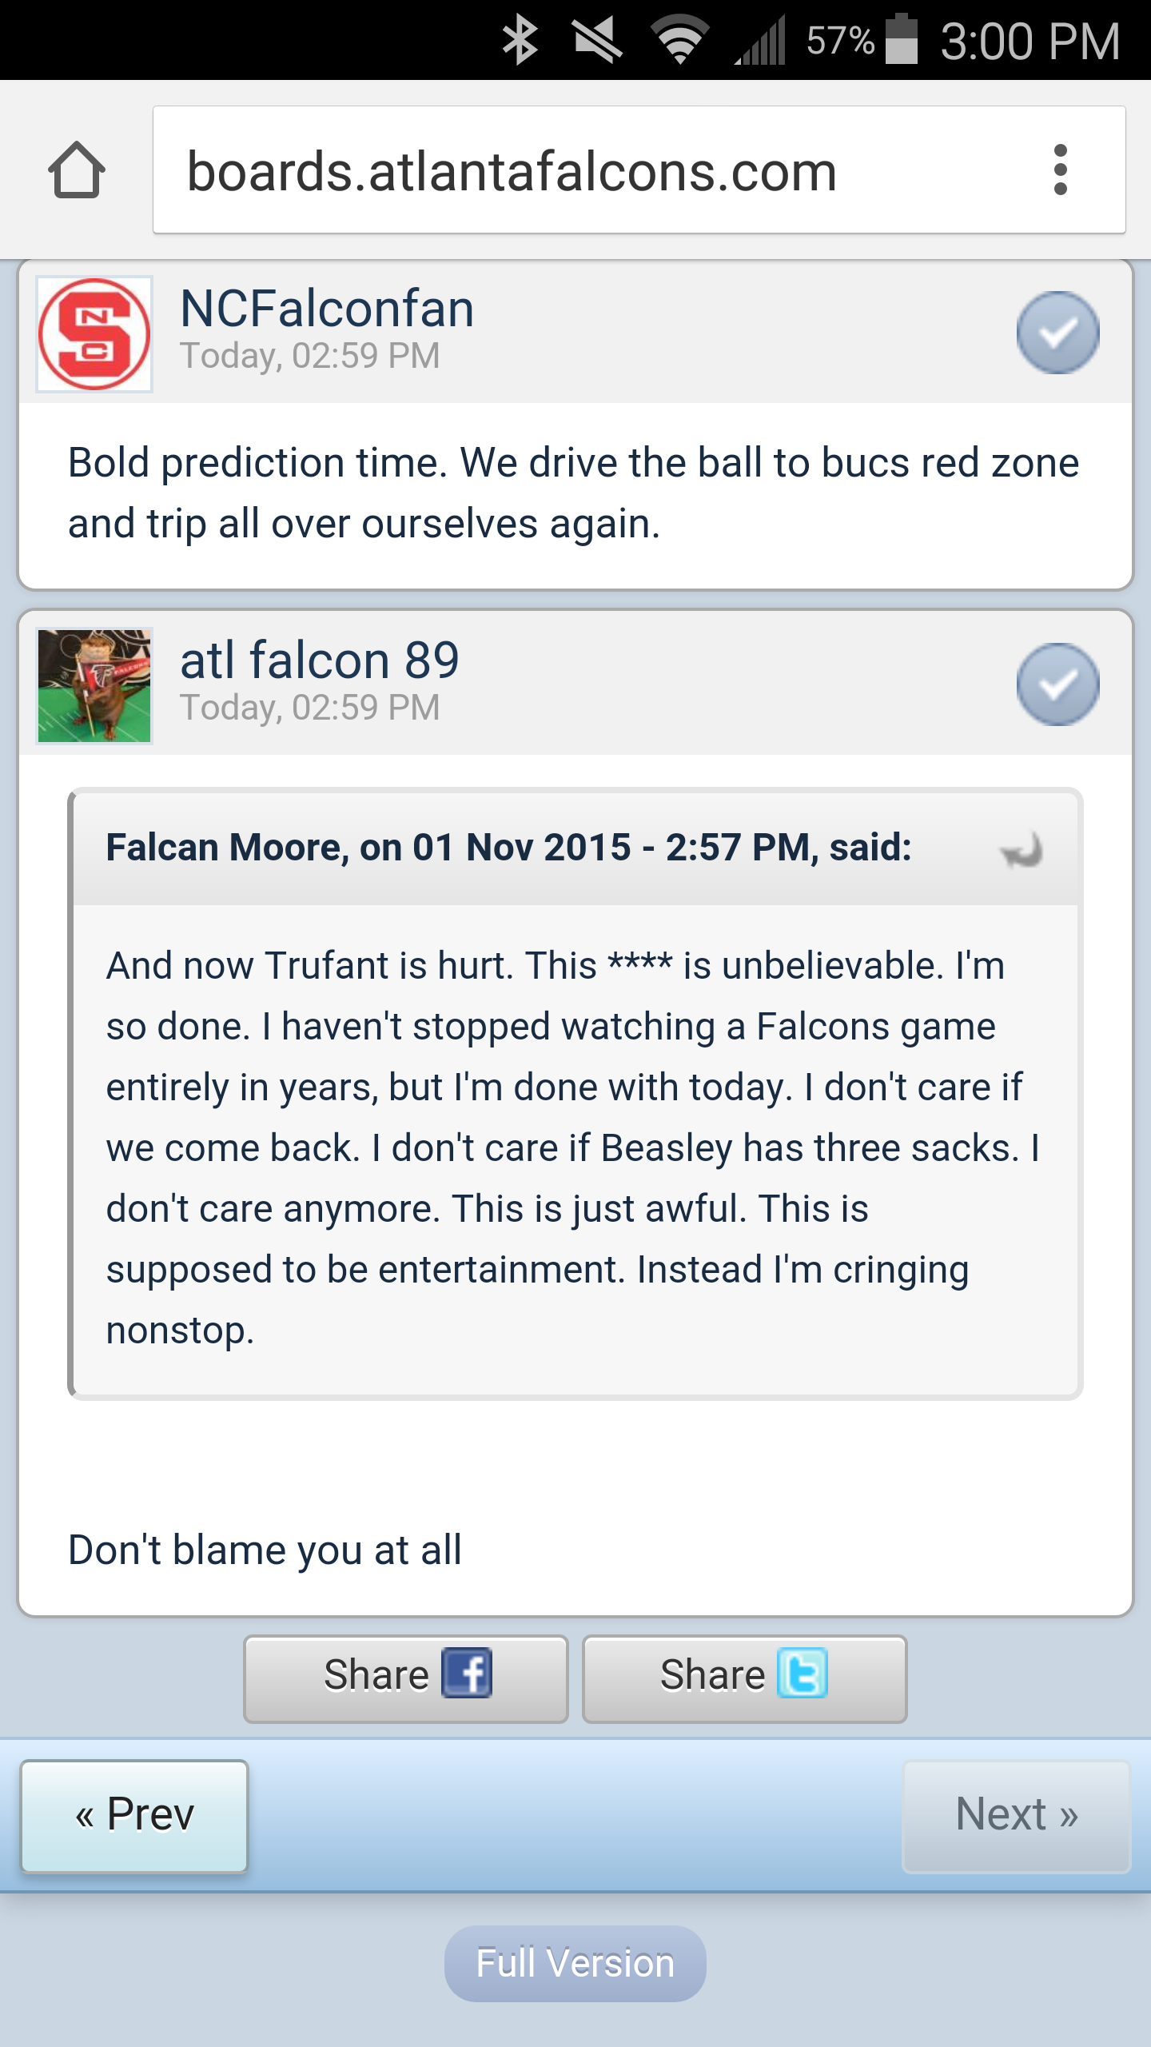Open NCFalconfan's avatar image
1151x2047 pixels.
94,333
